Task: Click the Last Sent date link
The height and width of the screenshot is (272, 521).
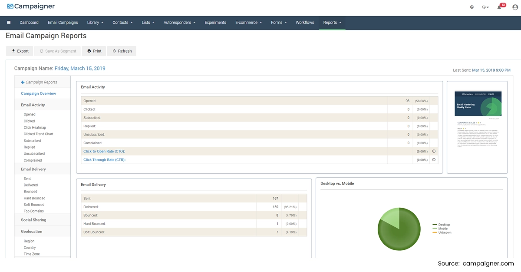Action: click(x=491, y=70)
